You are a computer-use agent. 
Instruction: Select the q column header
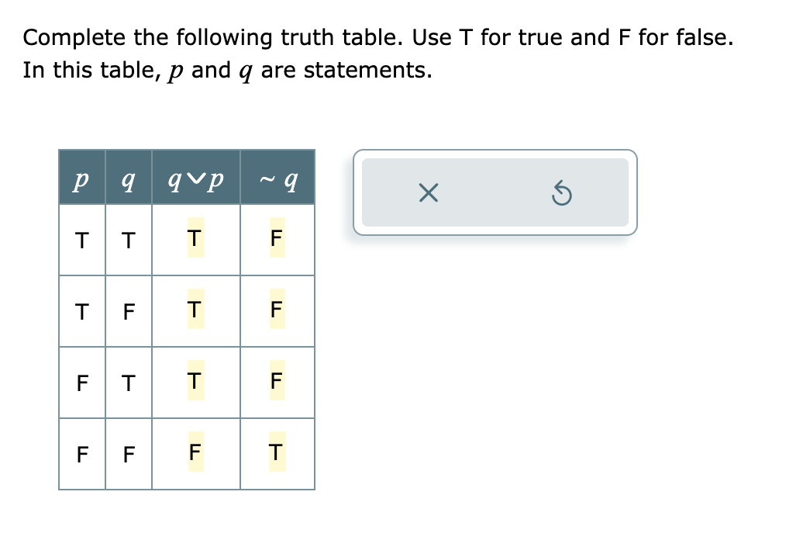pos(127,178)
